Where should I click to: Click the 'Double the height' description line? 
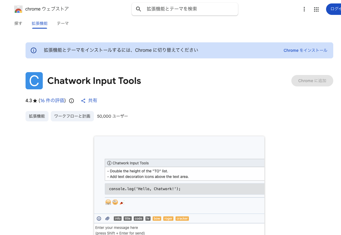[138, 171]
